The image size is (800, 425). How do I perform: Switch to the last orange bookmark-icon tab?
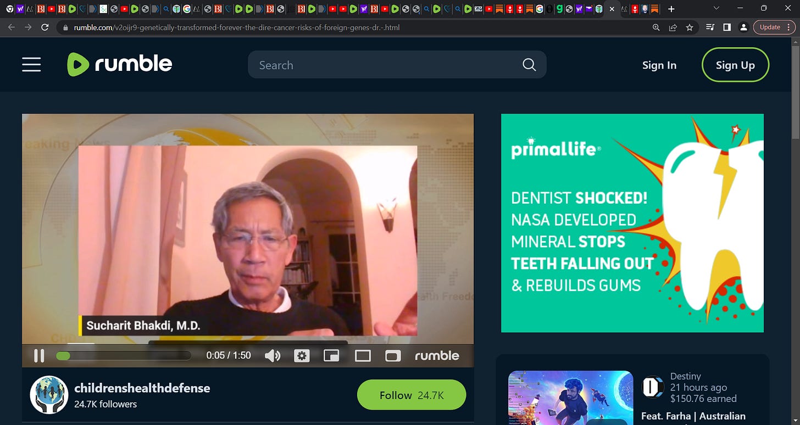[x=654, y=9]
